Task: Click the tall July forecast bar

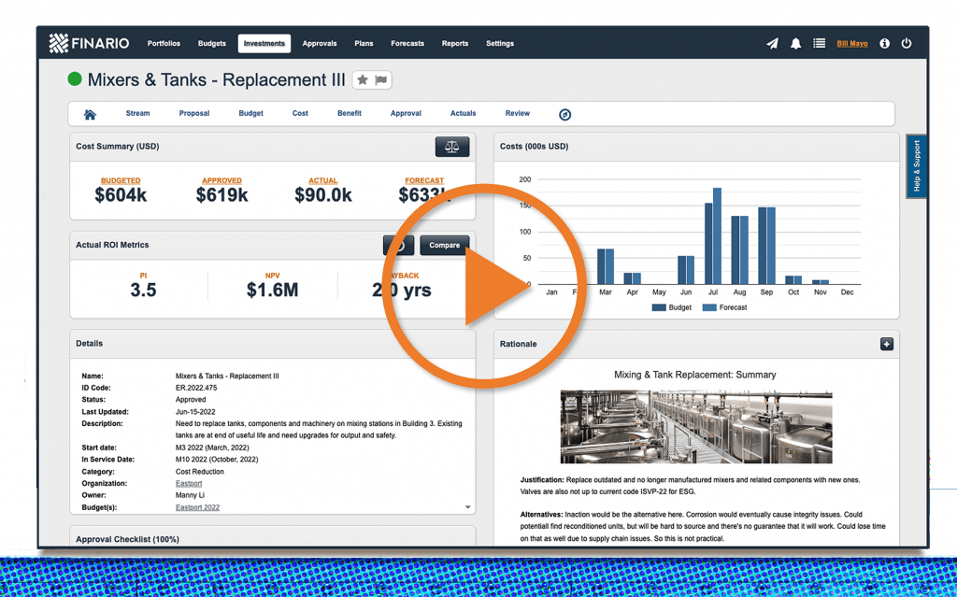Action: click(717, 236)
